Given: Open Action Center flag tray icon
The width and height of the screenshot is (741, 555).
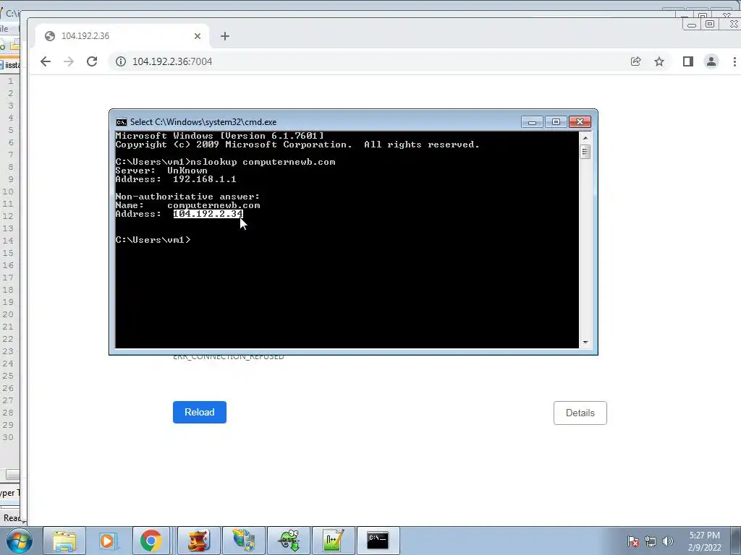Looking at the screenshot, I should [633, 541].
